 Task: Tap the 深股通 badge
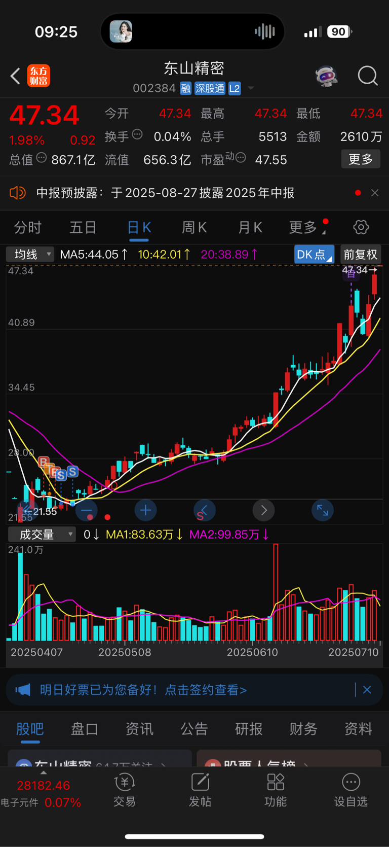click(x=210, y=88)
